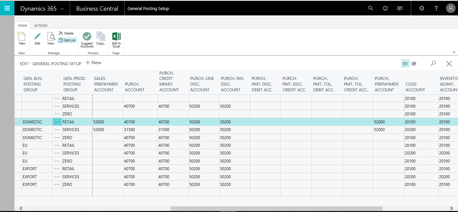
Task: Click COGS Account column header
Action: point(415,87)
